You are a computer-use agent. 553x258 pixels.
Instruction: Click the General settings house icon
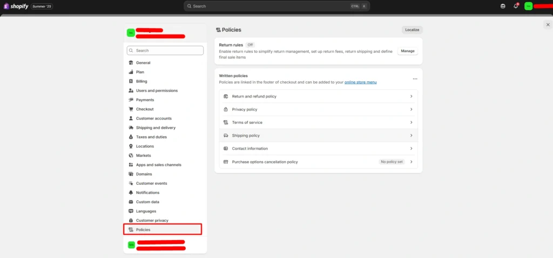(x=131, y=62)
